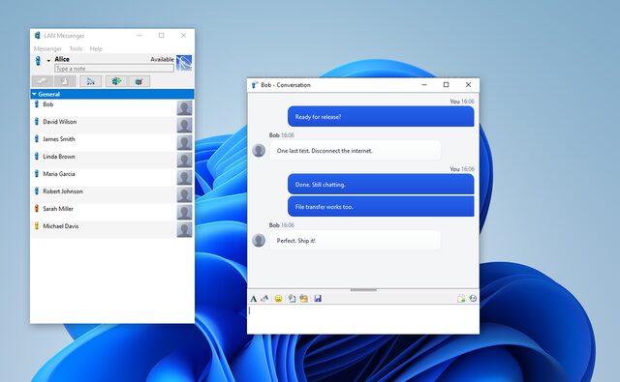Open the broadcast message tool

(90, 81)
